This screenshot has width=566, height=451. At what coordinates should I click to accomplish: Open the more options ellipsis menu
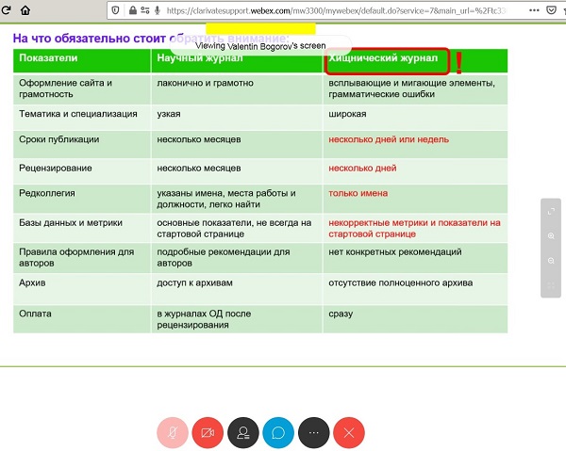[x=314, y=433]
